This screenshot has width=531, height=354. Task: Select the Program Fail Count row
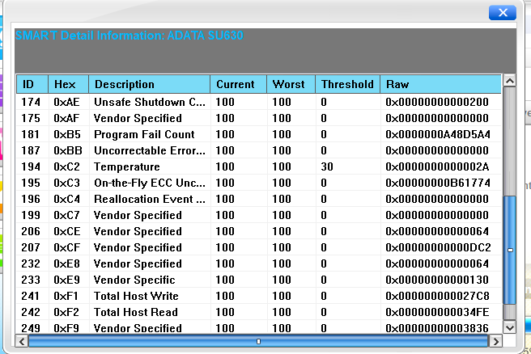tap(259, 134)
